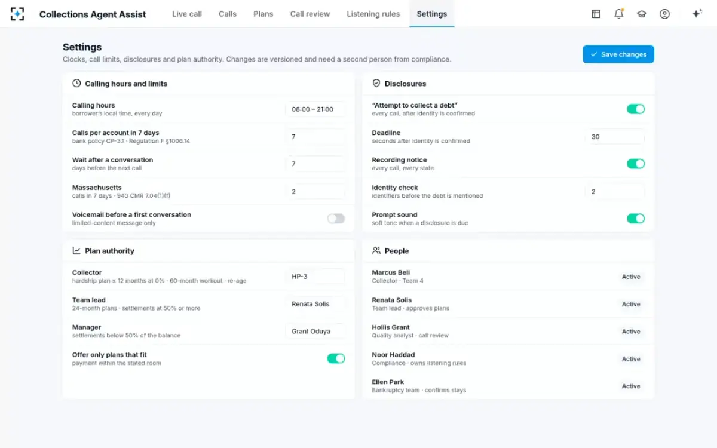Viewport: 717px width, 448px height.
Task: Open the user profile icon
Action: pyautogui.click(x=664, y=14)
